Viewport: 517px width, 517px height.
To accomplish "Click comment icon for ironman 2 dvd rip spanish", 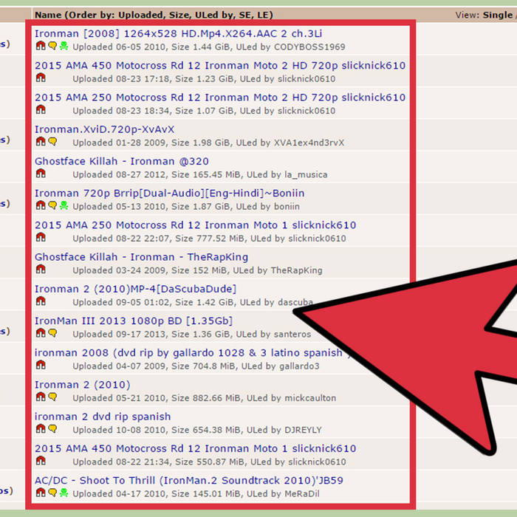I will point(52,429).
